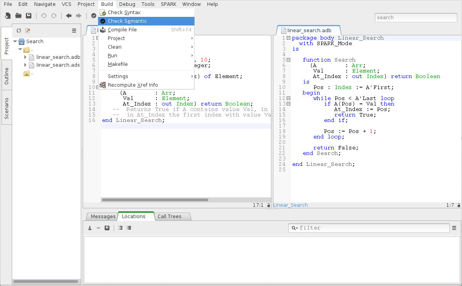This screenshot has height=286, width=462.
Task: Click the Project view horizontal scrollbar
Action: pyautogui.click(x=46, y=282)
